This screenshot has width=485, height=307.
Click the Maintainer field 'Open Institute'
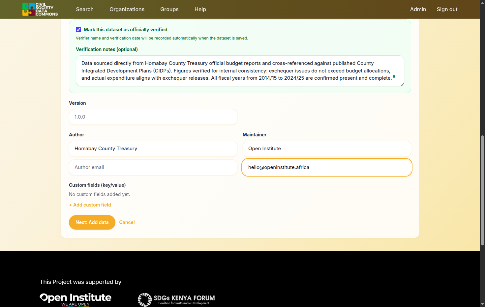click(x=327, y=149)
